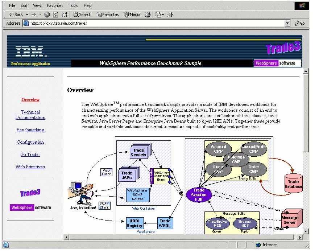Click the UDDI Registry box

[135, 223]
